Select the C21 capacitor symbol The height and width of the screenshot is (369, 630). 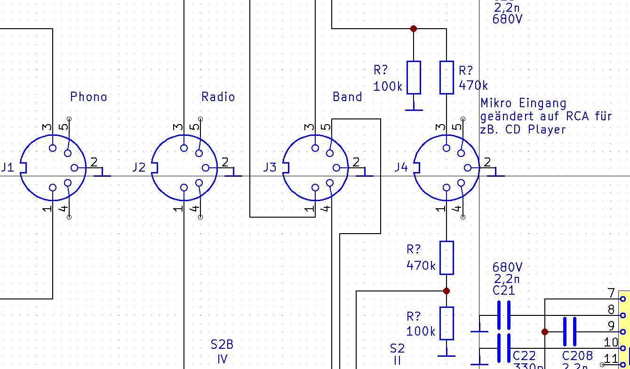point(503,315)
